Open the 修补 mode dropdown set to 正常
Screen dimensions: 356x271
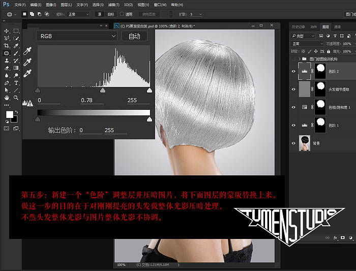point(78,14)
